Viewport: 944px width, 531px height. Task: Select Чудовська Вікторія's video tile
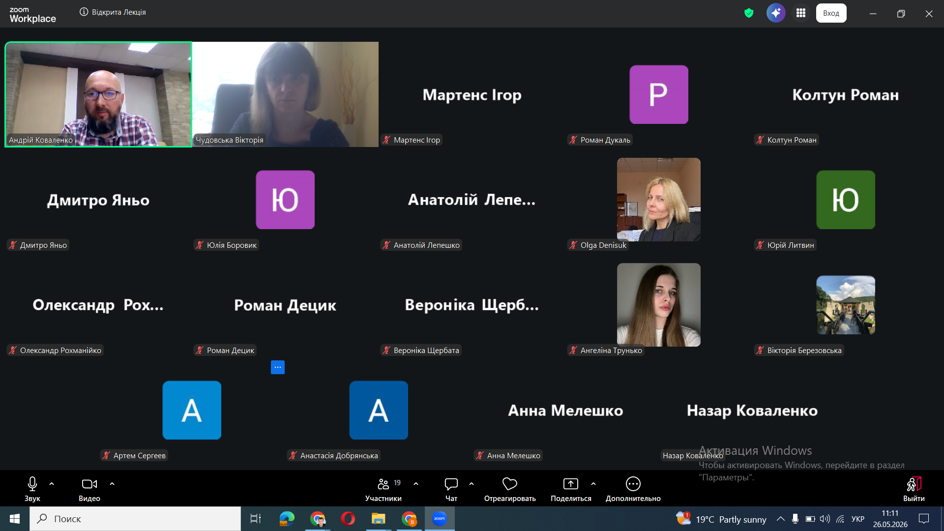pyautogui.click(x=285, y=94)
